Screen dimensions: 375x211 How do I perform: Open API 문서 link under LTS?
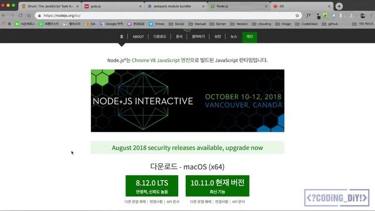tap(173, 202)
